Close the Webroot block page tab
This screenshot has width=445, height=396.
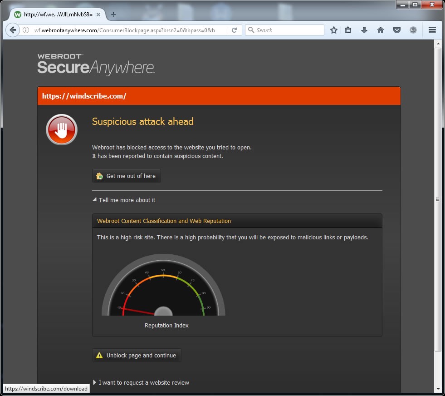pyautogui.click(x=98, y=15)
